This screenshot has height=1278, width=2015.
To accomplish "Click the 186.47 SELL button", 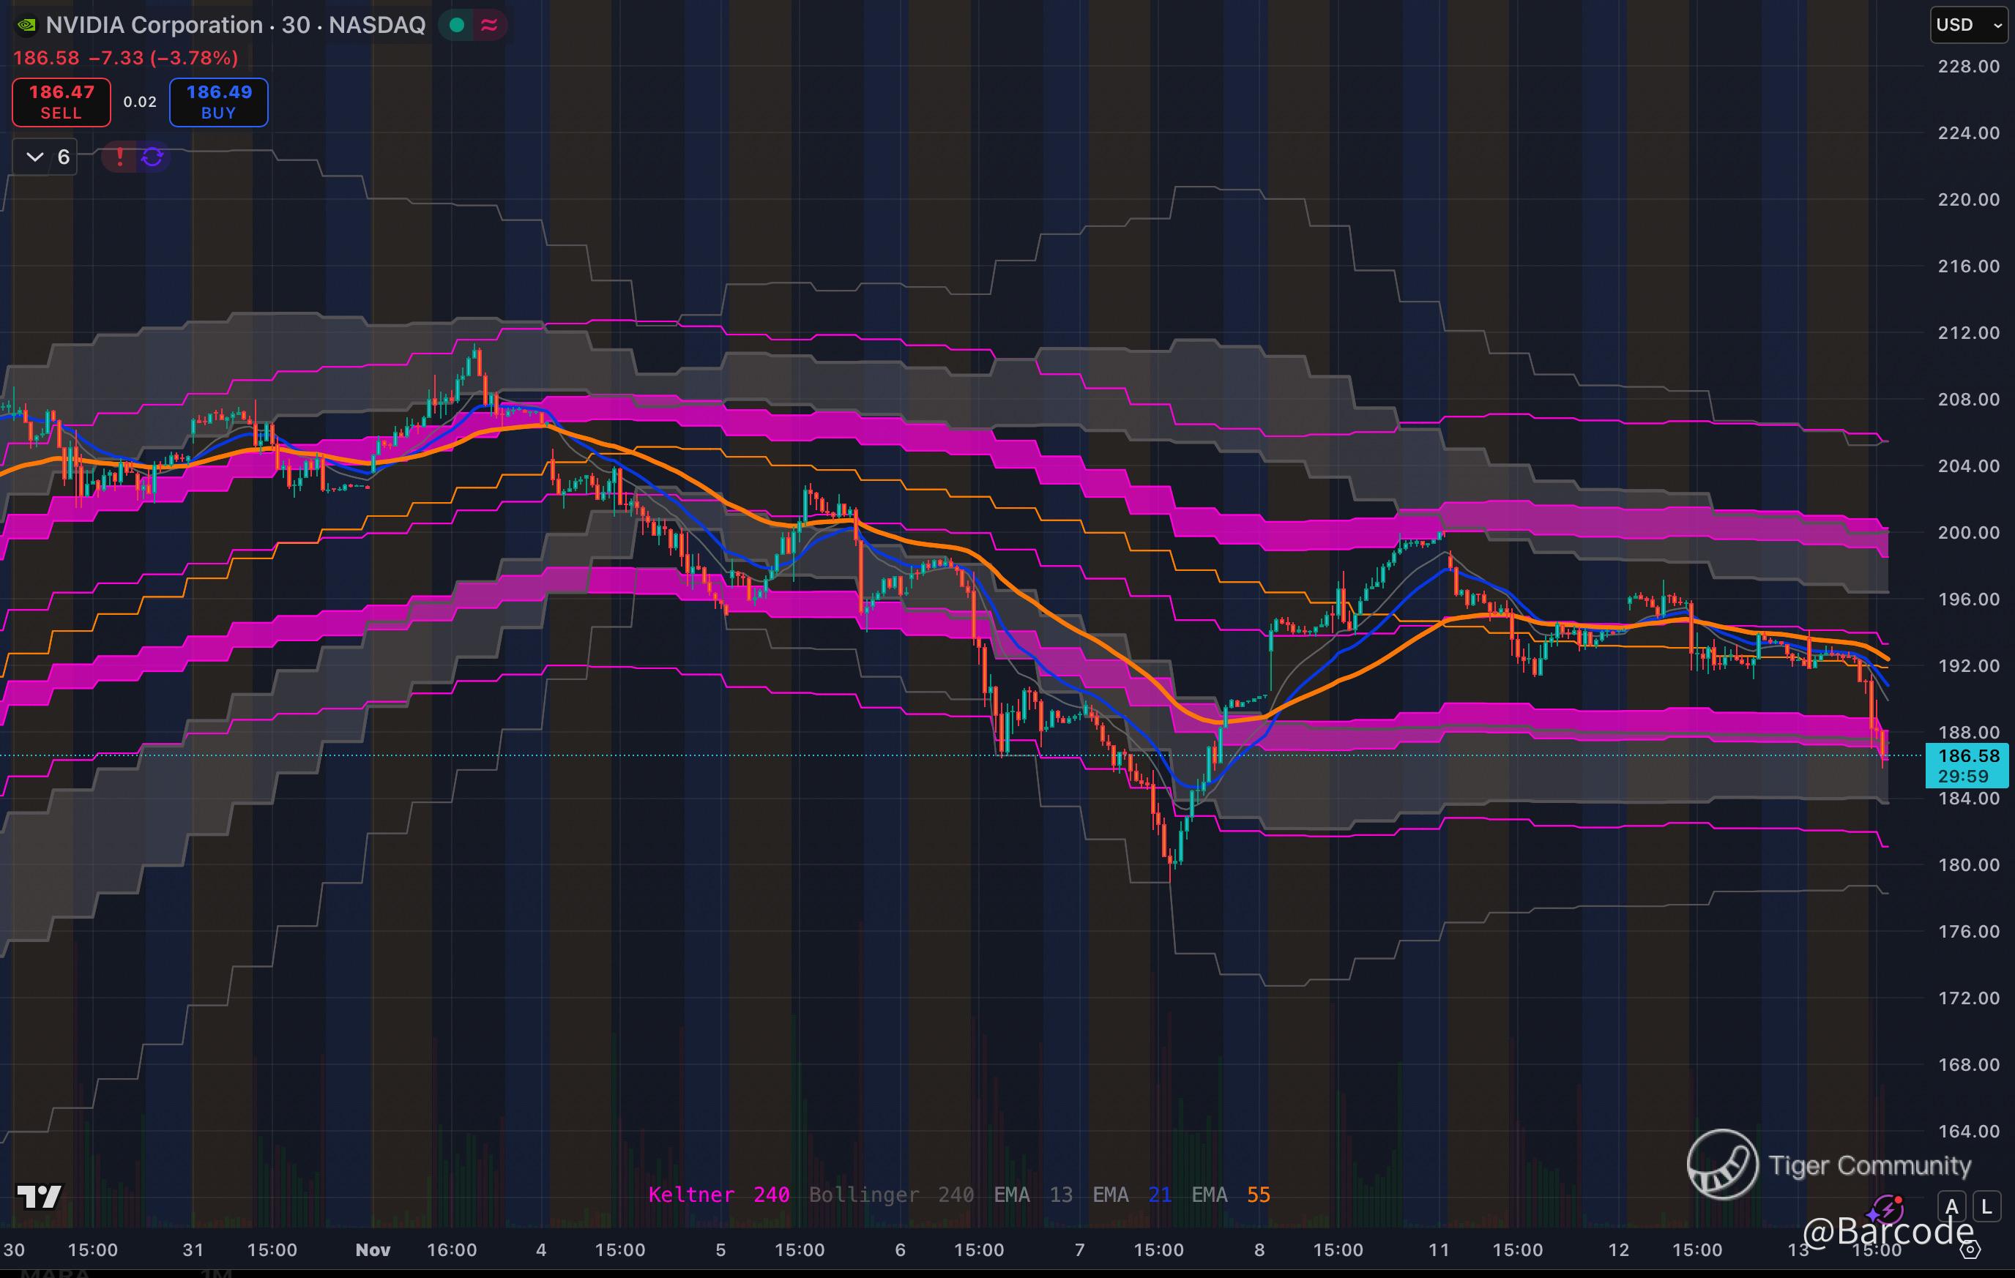I will tap(61, 102).
